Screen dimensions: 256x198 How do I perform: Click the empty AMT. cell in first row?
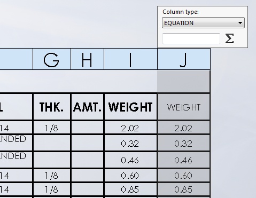87,128
